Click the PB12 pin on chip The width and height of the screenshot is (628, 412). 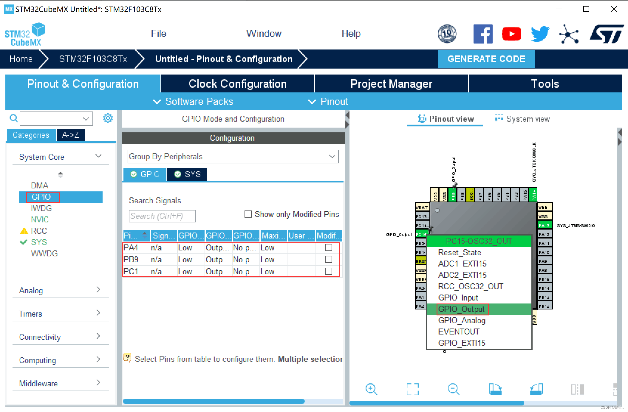(545, 306)
